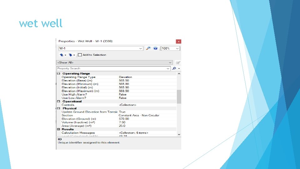
Task: Collapse the Results section
Action: coord(58,129)
